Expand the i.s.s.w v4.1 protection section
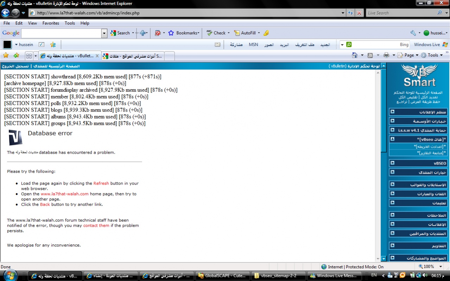 393,130
